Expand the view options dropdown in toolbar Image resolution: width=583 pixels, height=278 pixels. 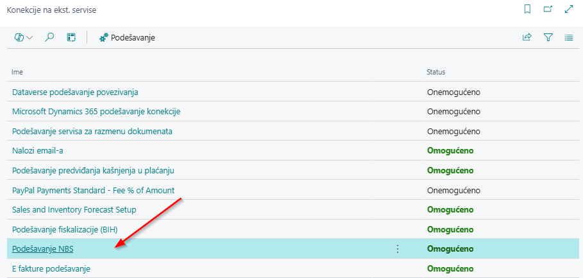click(24, 38)
